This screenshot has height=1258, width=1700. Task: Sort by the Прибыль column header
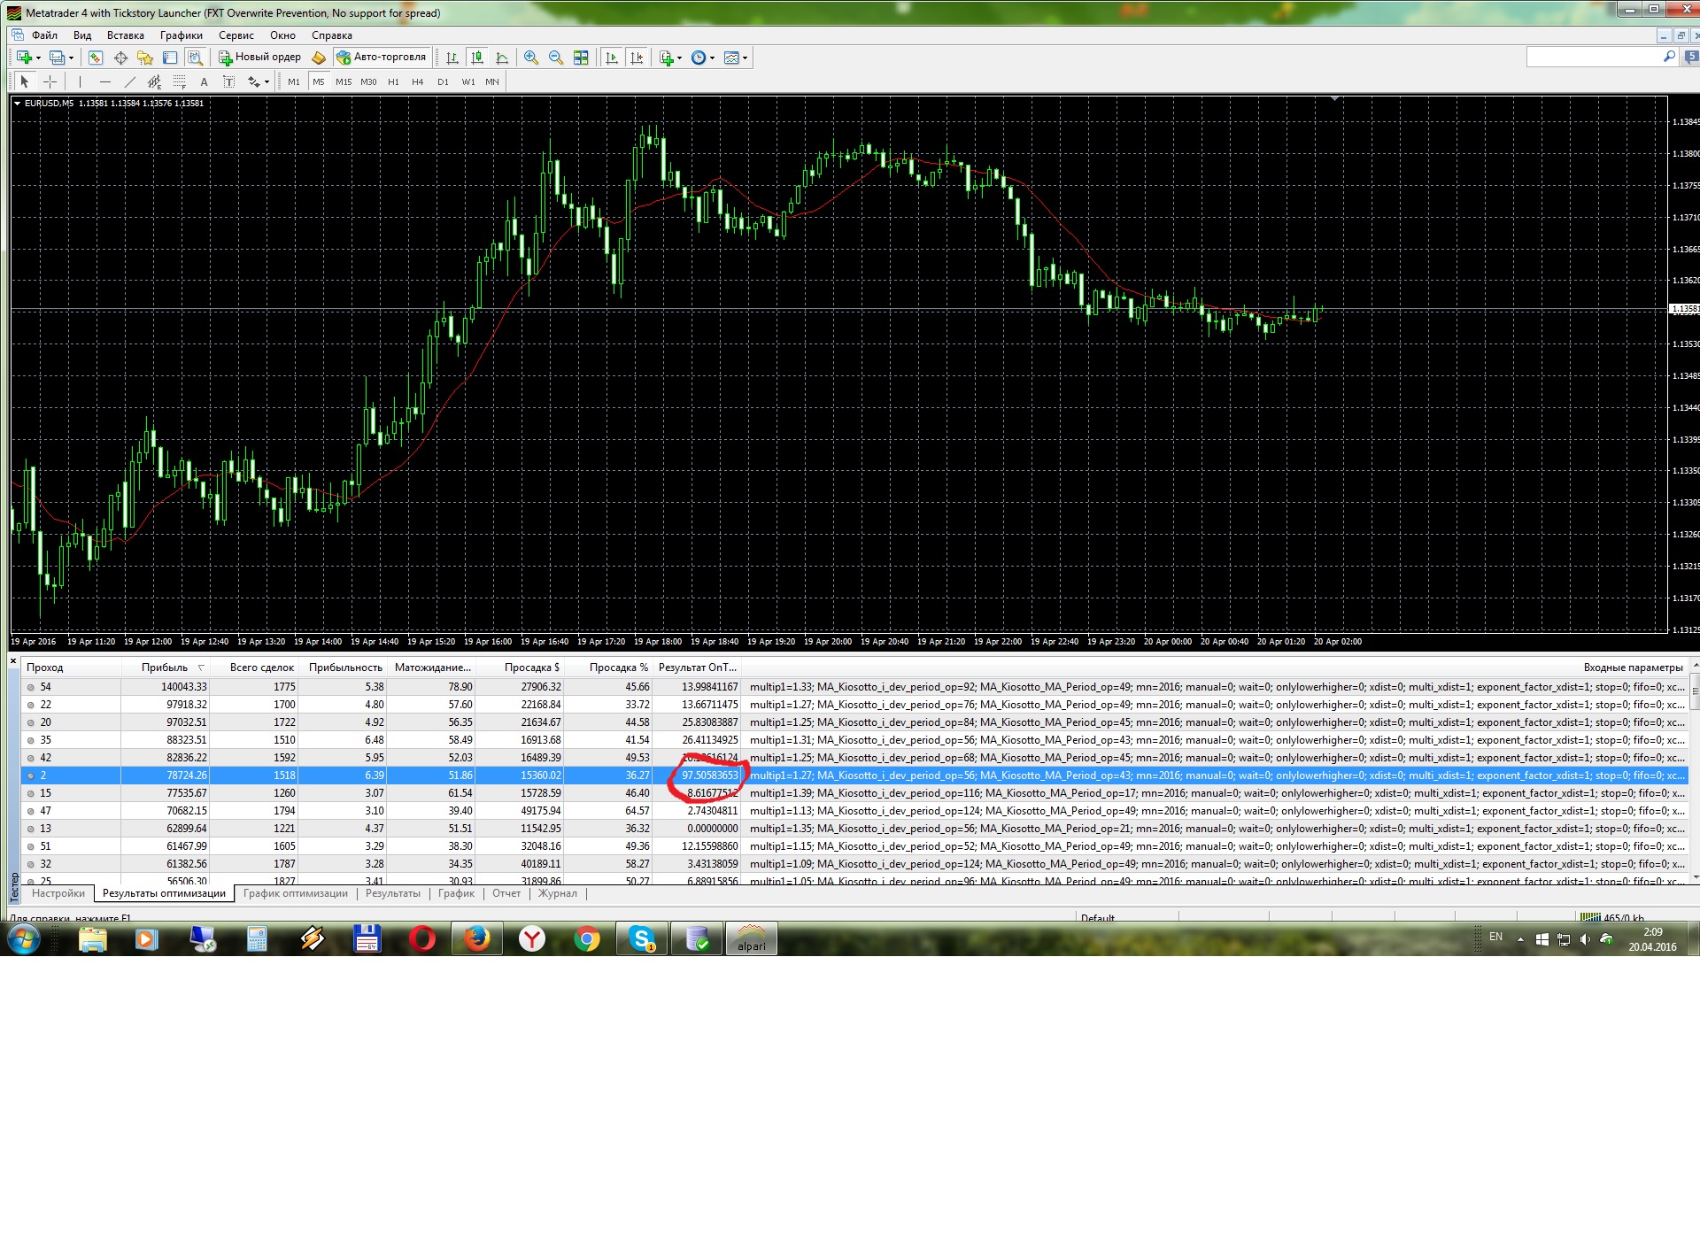(166, 668)
